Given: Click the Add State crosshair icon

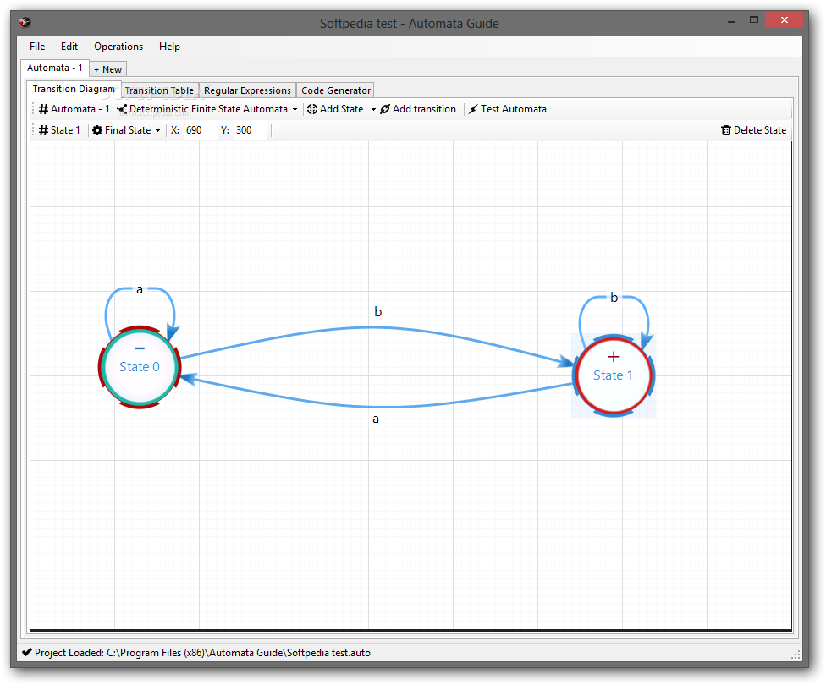Looking at the screenshot, I should coord(311,109).
